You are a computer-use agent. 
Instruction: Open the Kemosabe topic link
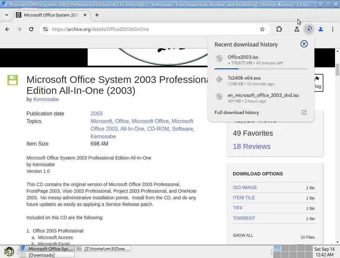click(x=103, y=137)
